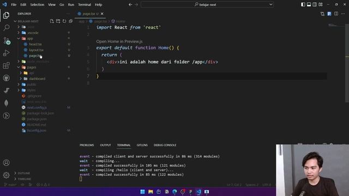Click the blue P preview icon
The image size is (349, 196).
point(329,14)
